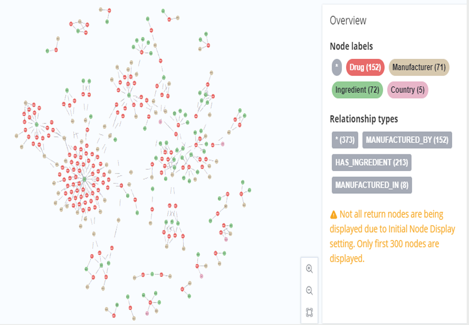Image resolution: width=469 pixels, height=325 pixels.
Task: Click the Node labels heading
Action: click(x=351, y=46)
